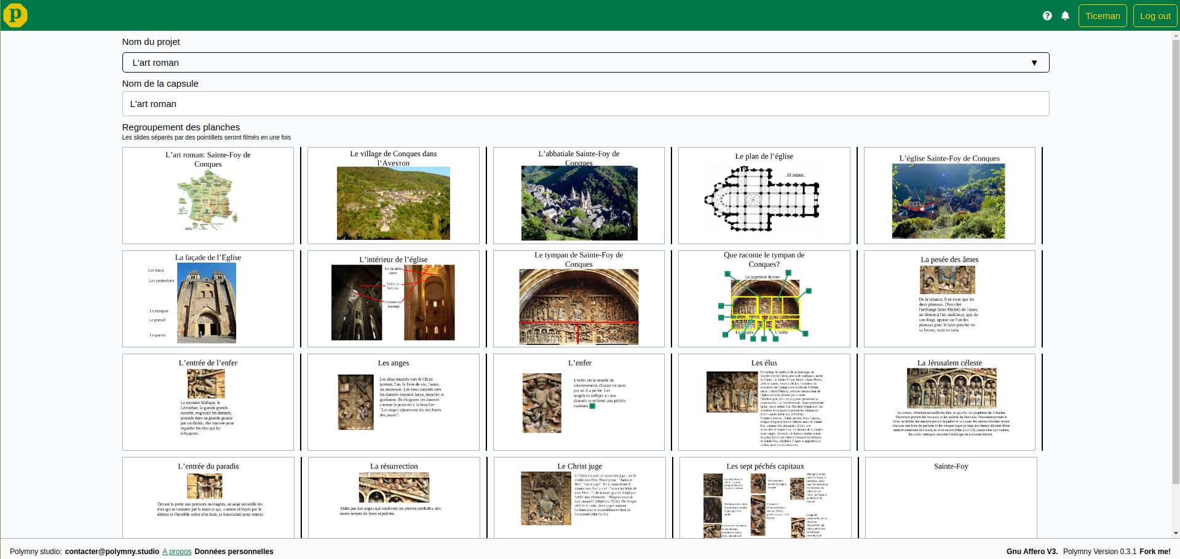
Task: Select slide 'Le plan de l'église'
Action: tap(764, 196)
